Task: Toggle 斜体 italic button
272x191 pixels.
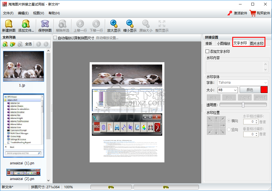Action: [x=229, y=98]
